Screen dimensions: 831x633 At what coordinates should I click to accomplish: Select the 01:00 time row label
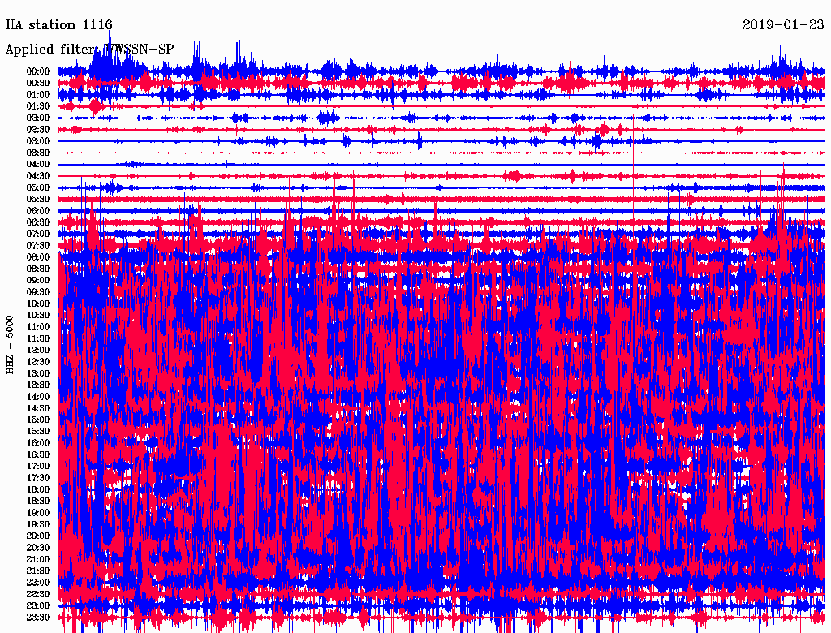click(x=38, y=95)
